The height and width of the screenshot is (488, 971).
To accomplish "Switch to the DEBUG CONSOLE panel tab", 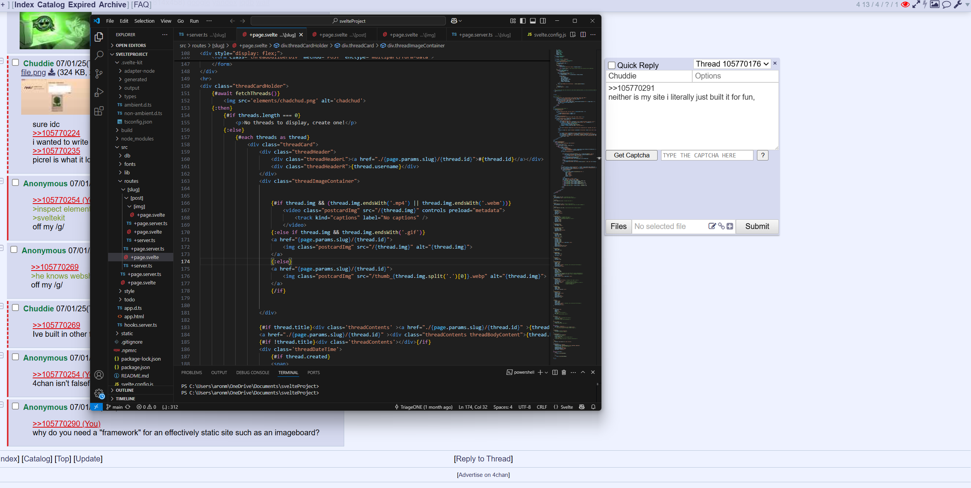I will point(253,373).
